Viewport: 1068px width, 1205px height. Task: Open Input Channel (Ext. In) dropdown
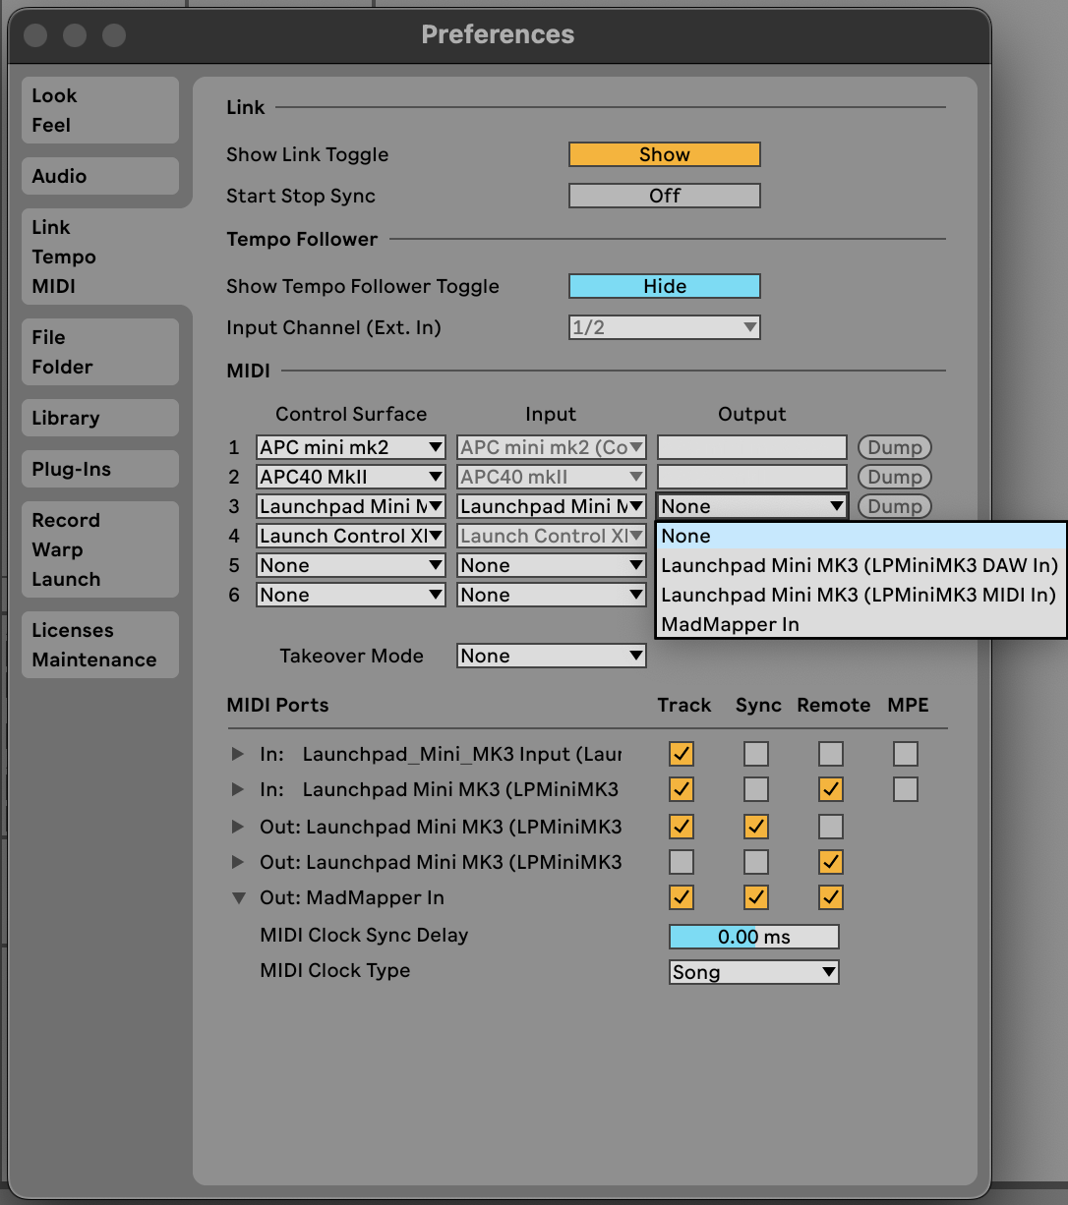664,327
